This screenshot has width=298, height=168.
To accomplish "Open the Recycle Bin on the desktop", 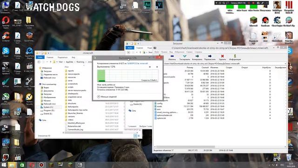I will point(289,157).
